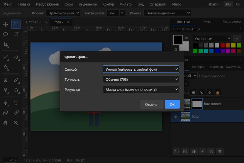Select the foto копия layer mask thumbnail
244x163 pixels.
coord(197,104)
